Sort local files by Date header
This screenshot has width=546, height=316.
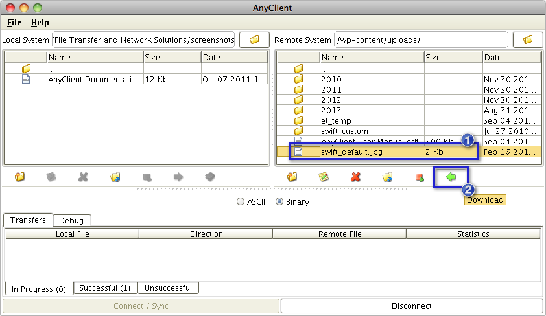[234, 58]
